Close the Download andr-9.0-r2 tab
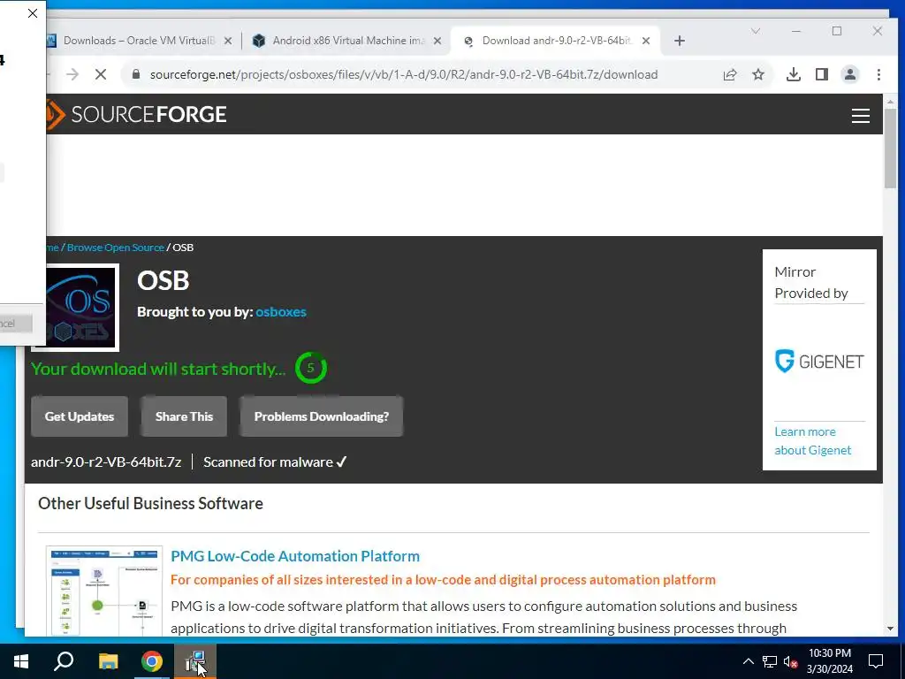Image resolution: width=905 pixels, height=679 pixels. (646, 41)
